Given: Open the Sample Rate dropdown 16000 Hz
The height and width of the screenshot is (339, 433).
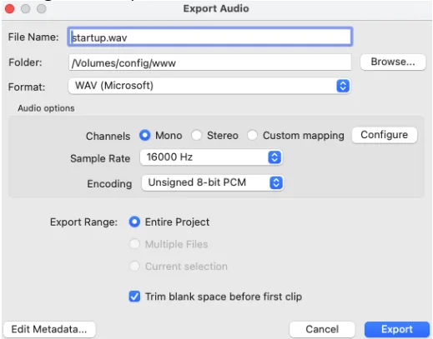Looking at the screenshot, I should pyautogui.click(x=211, y=157).
